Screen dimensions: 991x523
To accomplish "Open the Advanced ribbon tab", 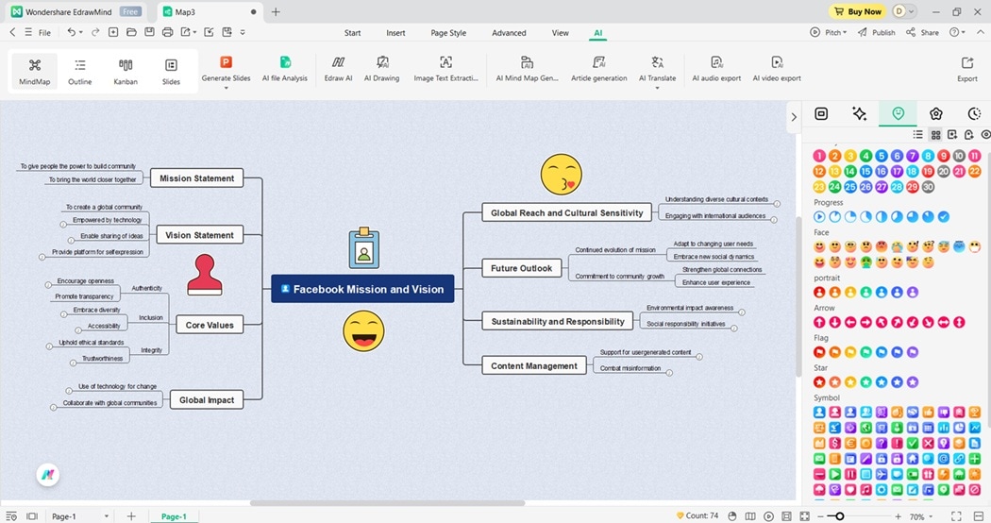I will pos(509,33).
